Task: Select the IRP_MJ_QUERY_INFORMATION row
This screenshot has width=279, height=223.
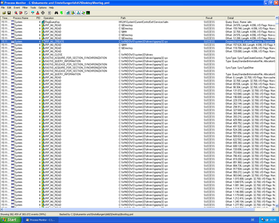Action: (138, 74)
